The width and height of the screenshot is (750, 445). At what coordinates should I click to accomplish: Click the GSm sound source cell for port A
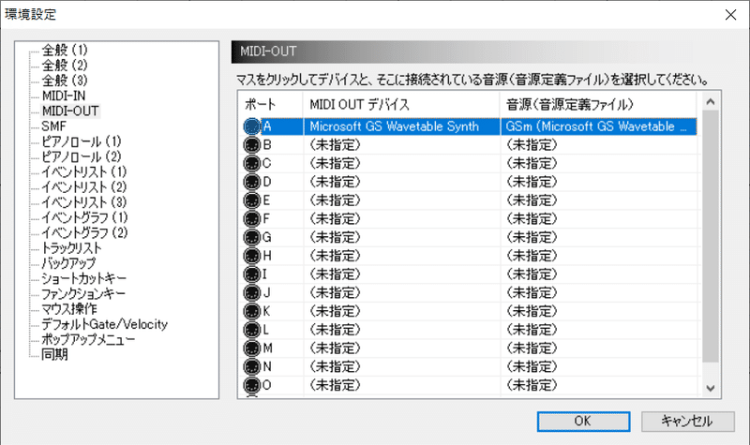click(598, 126)
